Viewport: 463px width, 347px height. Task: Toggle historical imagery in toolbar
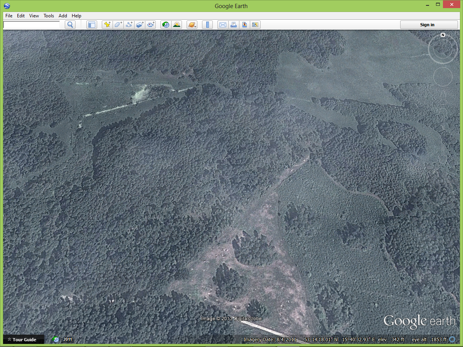coord(165,25)
